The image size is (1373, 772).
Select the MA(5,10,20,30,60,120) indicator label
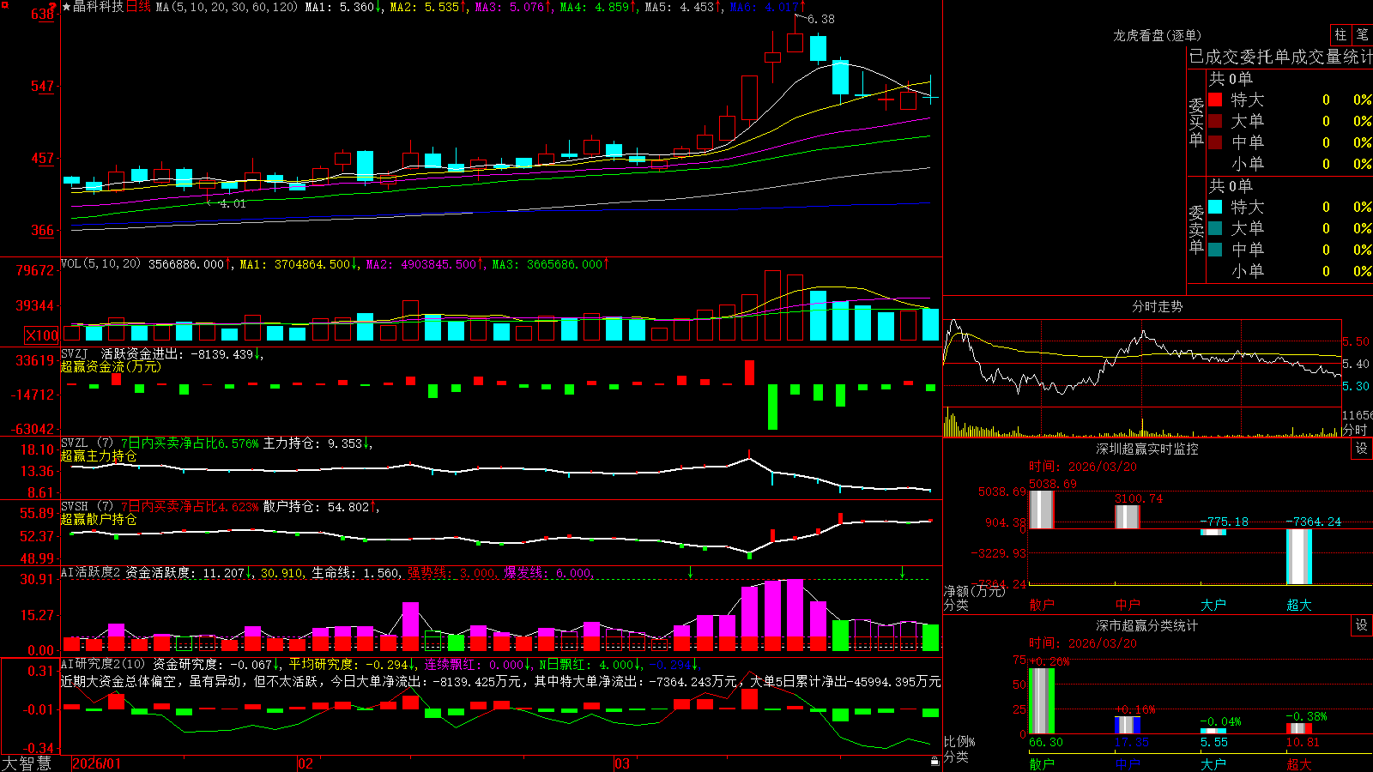(227, 7)
